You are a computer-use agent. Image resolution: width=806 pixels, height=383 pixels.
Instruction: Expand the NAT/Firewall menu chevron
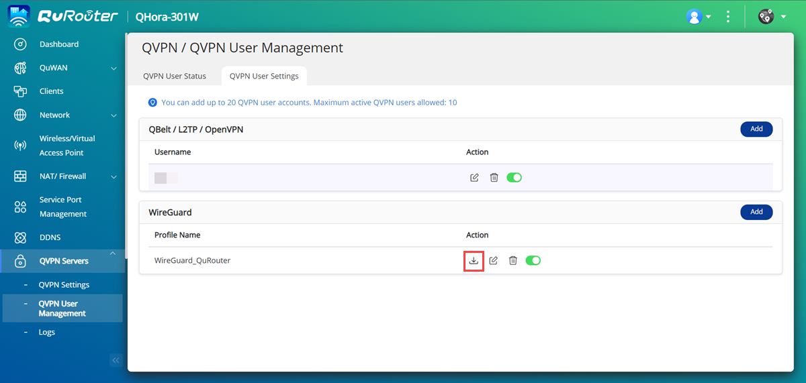(x=114, y=177)
